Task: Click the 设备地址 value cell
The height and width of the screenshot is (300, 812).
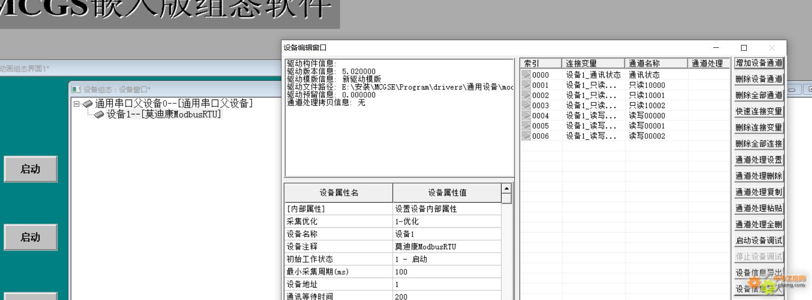Action: pyautogui.click(x=447, y=284)
